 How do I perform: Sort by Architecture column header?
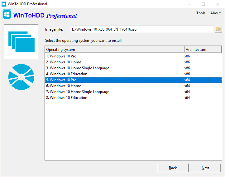203,50
